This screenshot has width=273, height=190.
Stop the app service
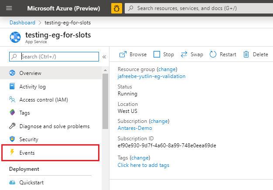164,54
